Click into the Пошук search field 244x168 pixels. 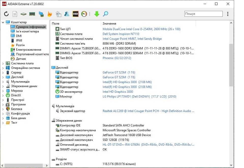[x=203, y=14]
